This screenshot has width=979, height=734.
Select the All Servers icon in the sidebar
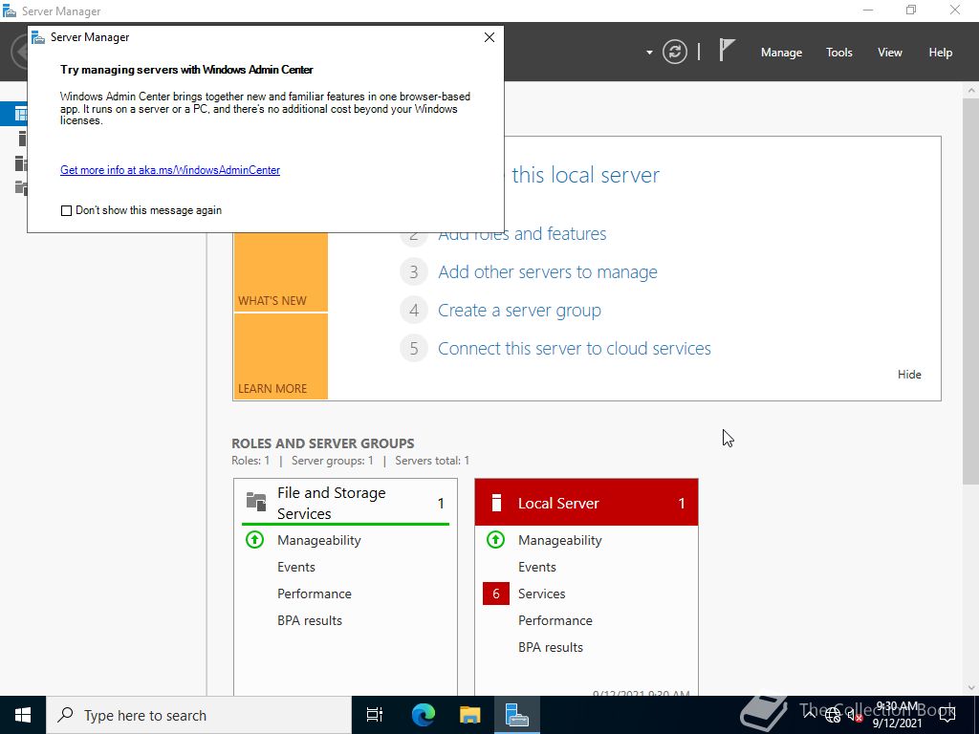point(21,163)
